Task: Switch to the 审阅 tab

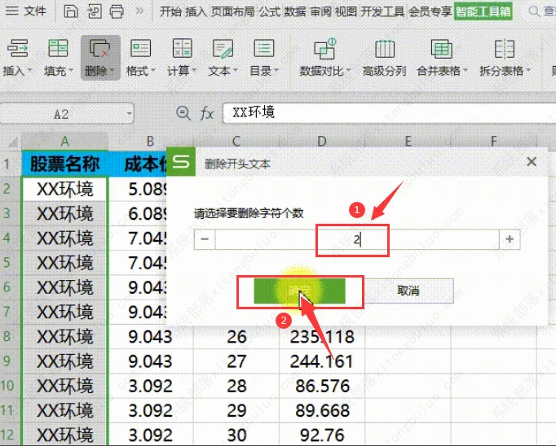Action: click(320, 11)
